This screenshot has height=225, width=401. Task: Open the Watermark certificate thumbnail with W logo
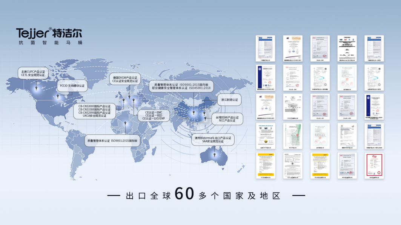coord(347,49)
